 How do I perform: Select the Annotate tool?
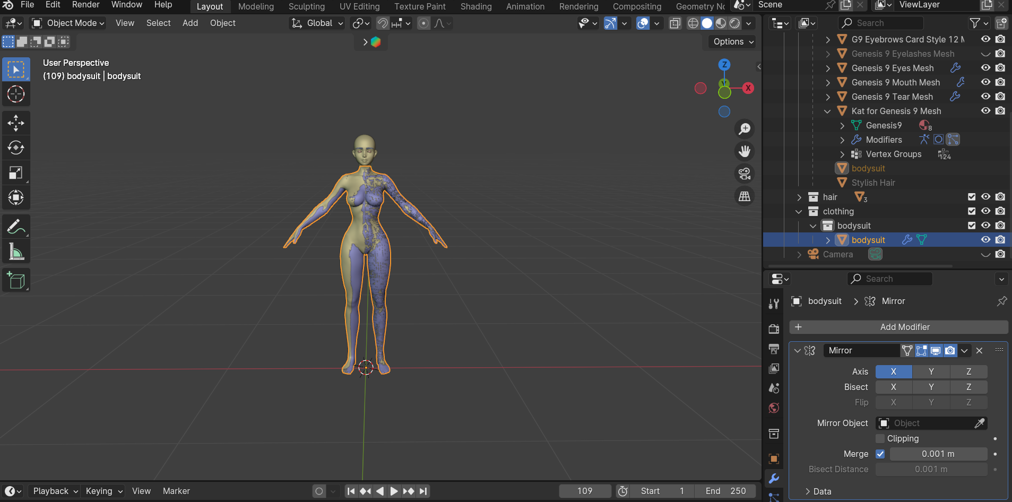tap(16, 227)
